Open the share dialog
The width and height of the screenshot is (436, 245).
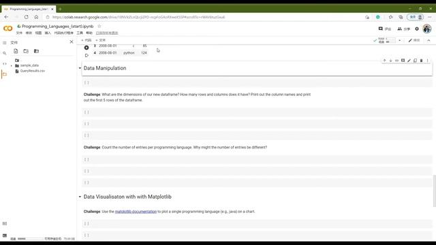[404, 29]
